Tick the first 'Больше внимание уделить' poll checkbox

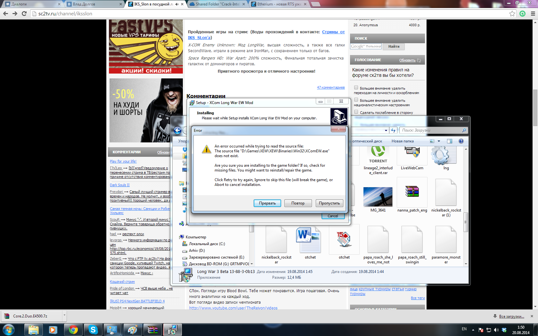356,87
